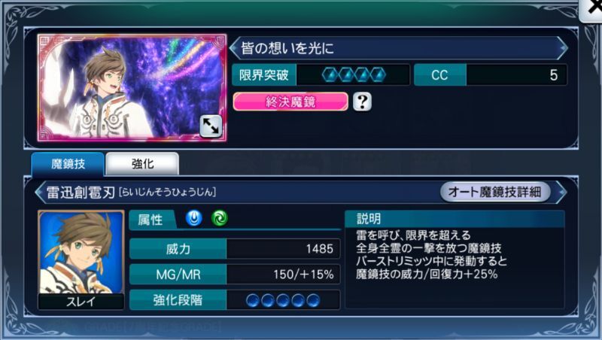Click the right arrow next to オート魔鏡技詳細
Image resolution: width=602 pixels, height=340 pixels.
[x=561, y=192]
